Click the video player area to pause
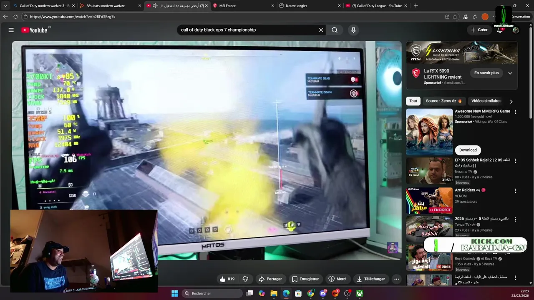534x300 pixels. (207, 150)
